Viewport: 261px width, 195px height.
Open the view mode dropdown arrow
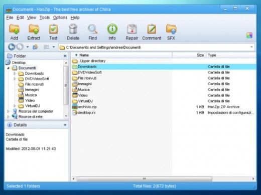(54, 47)
